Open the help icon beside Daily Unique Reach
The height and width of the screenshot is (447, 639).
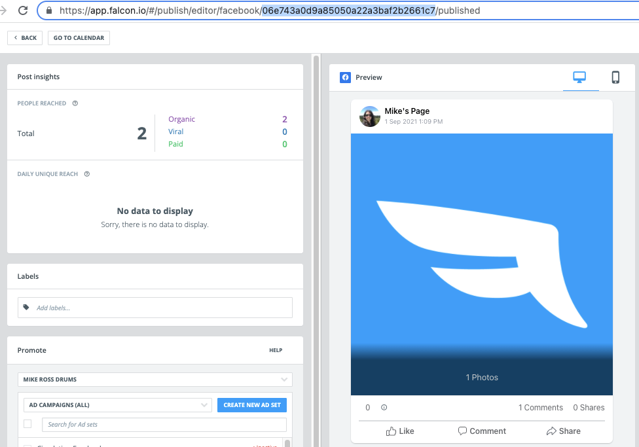click(x=87, y=174)
